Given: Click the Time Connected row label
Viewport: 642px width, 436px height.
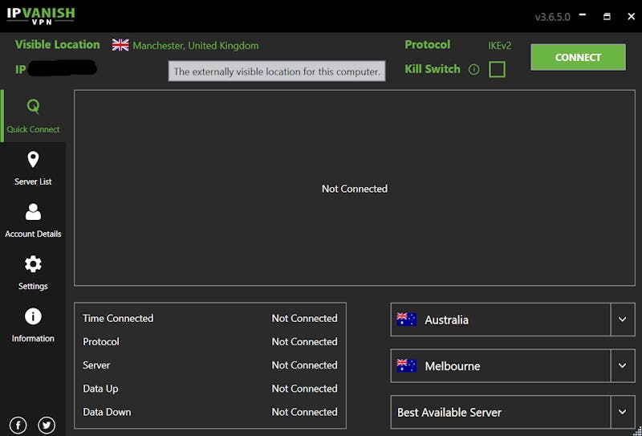Looking at the screenshot, I should 118,319.
